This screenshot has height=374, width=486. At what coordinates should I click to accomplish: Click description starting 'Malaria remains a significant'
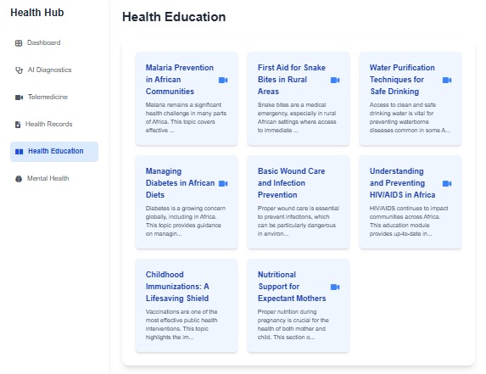[186, 118]
